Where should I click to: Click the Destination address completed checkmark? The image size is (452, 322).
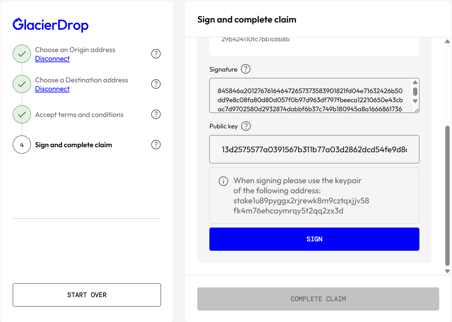[22, 84]
